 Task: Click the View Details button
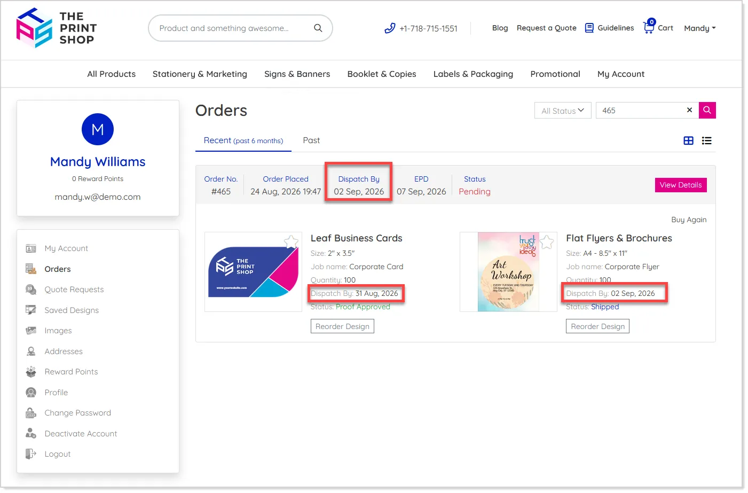681,185
